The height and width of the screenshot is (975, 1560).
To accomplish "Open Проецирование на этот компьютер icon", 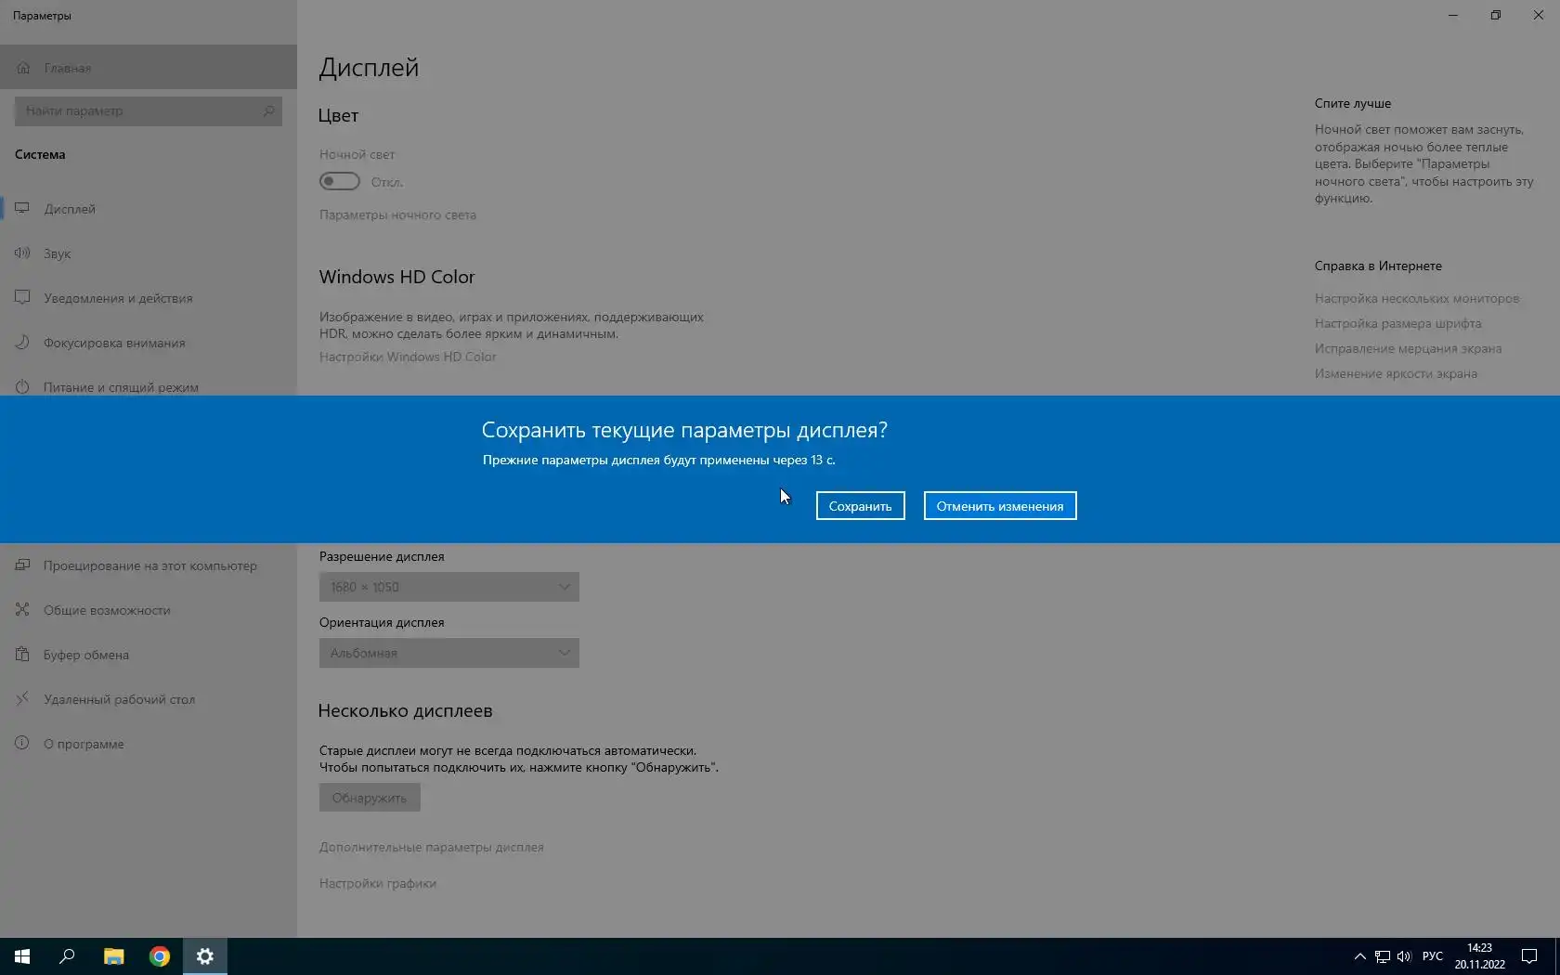I will pyautogui.click(x=23, y=565).
